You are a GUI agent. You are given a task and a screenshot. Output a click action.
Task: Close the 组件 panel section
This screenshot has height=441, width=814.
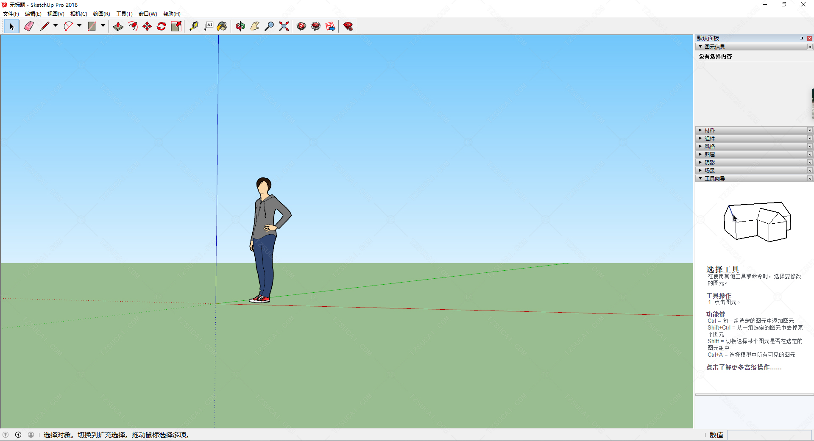[810, 138]
